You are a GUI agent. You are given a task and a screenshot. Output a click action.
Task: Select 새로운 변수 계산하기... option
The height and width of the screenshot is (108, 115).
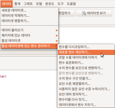pyautogui.click(x=86, y=52)
